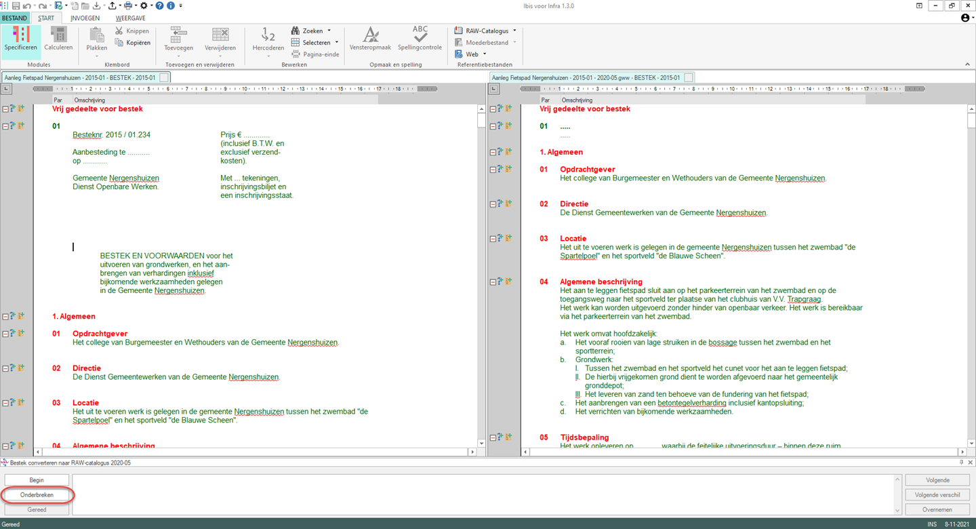Click the Save icon in quick access toolbar
976x529 pixels.
click(x=16, y=5)
